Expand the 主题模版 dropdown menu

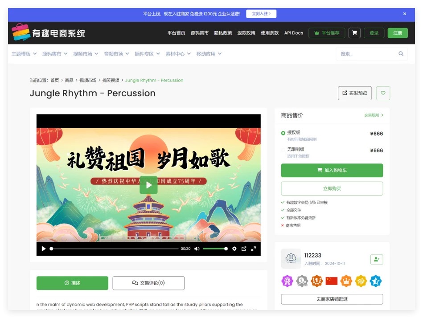pyautogui.click(x=24, y=54)
